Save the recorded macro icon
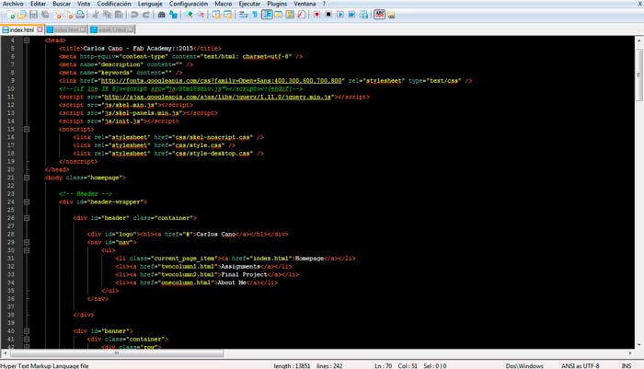This screenshot has width=644, height=369. pyautogui.click(x=364, y=16)
